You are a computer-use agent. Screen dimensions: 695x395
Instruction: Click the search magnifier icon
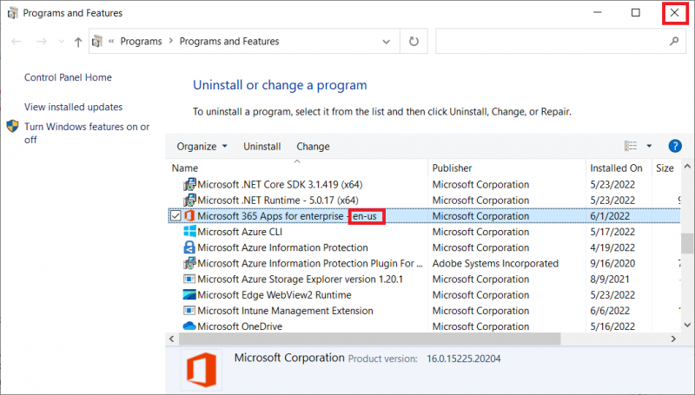point(674,41)
